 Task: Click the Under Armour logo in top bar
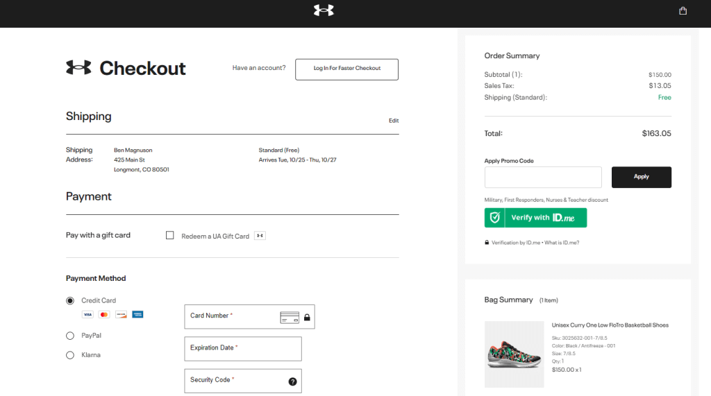[x=324, y=10]
